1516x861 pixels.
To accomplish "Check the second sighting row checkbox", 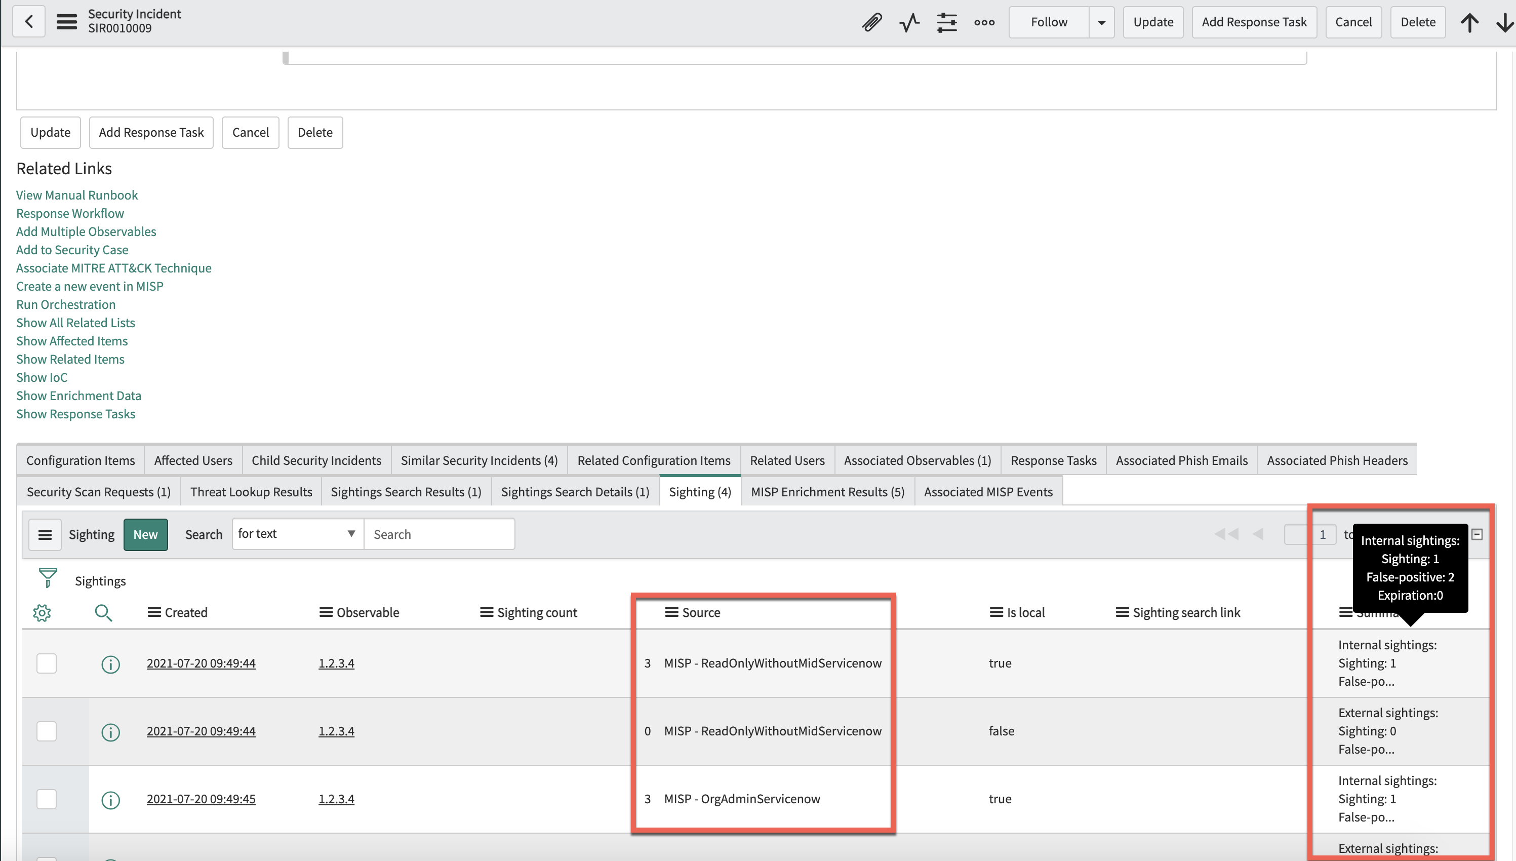I will click(47, 731).
